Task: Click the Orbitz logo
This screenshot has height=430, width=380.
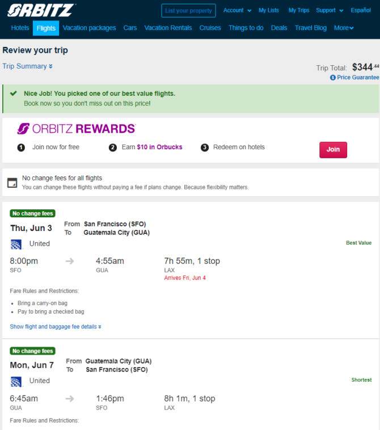Action: (41, 10)
